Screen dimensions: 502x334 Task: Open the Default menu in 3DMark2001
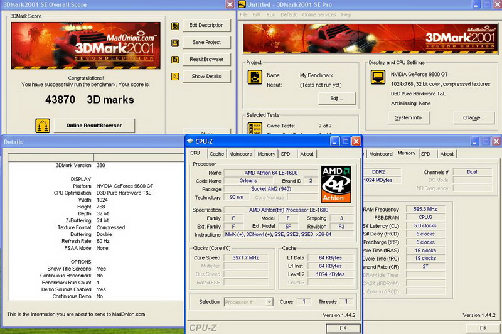pyautogui.click(x=289, y=14)
